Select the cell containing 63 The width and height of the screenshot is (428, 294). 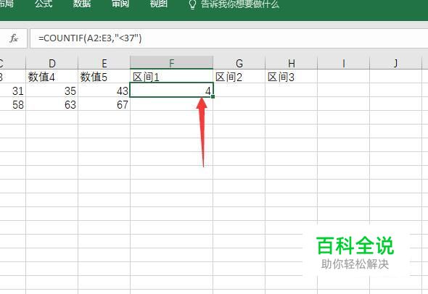point(52,104)
